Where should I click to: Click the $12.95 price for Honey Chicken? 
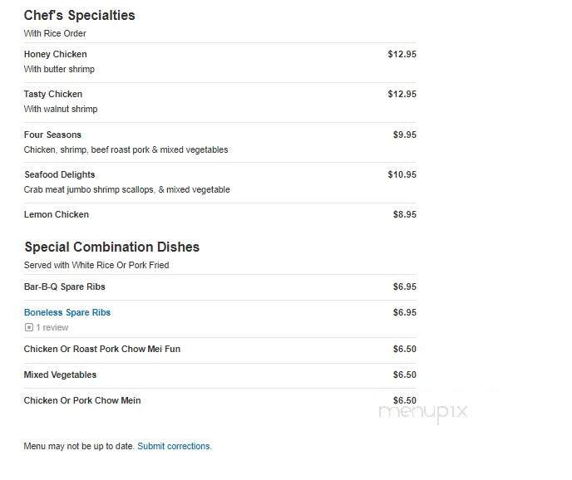402,54
